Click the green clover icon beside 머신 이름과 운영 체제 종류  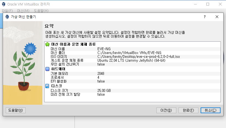point(47,44)
